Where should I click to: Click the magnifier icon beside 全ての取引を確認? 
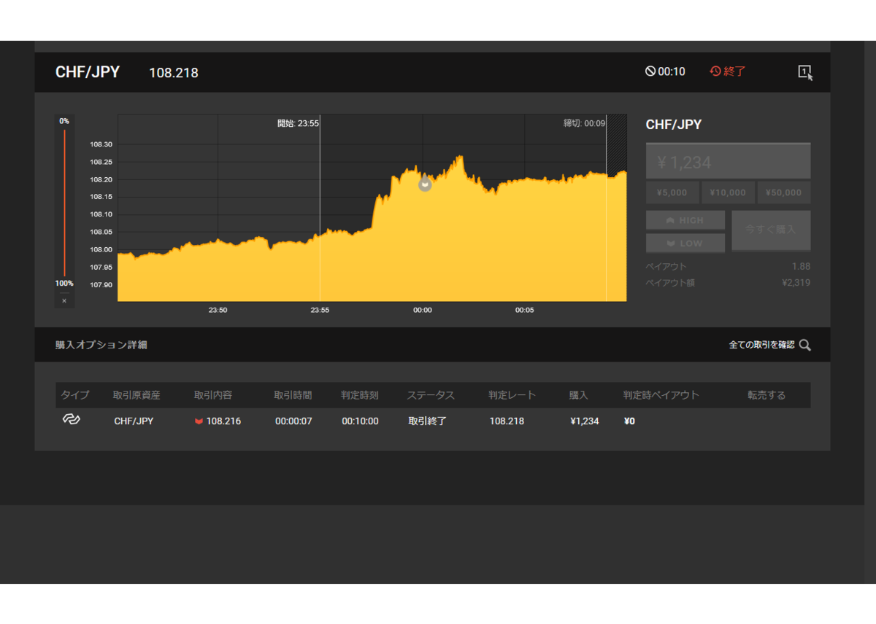point(804,345)
